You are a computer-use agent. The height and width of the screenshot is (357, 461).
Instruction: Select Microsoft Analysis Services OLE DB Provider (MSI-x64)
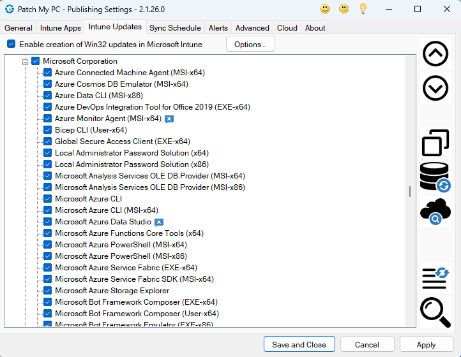coord(150,175)
